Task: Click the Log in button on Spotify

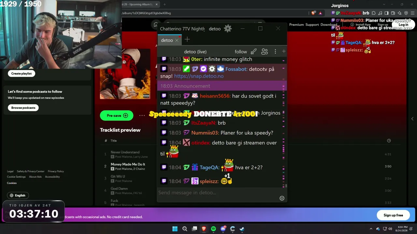Action: [x=403, y=25]
